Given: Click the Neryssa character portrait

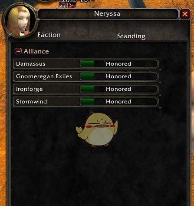Looking at the screenshot, I should 19,21.
